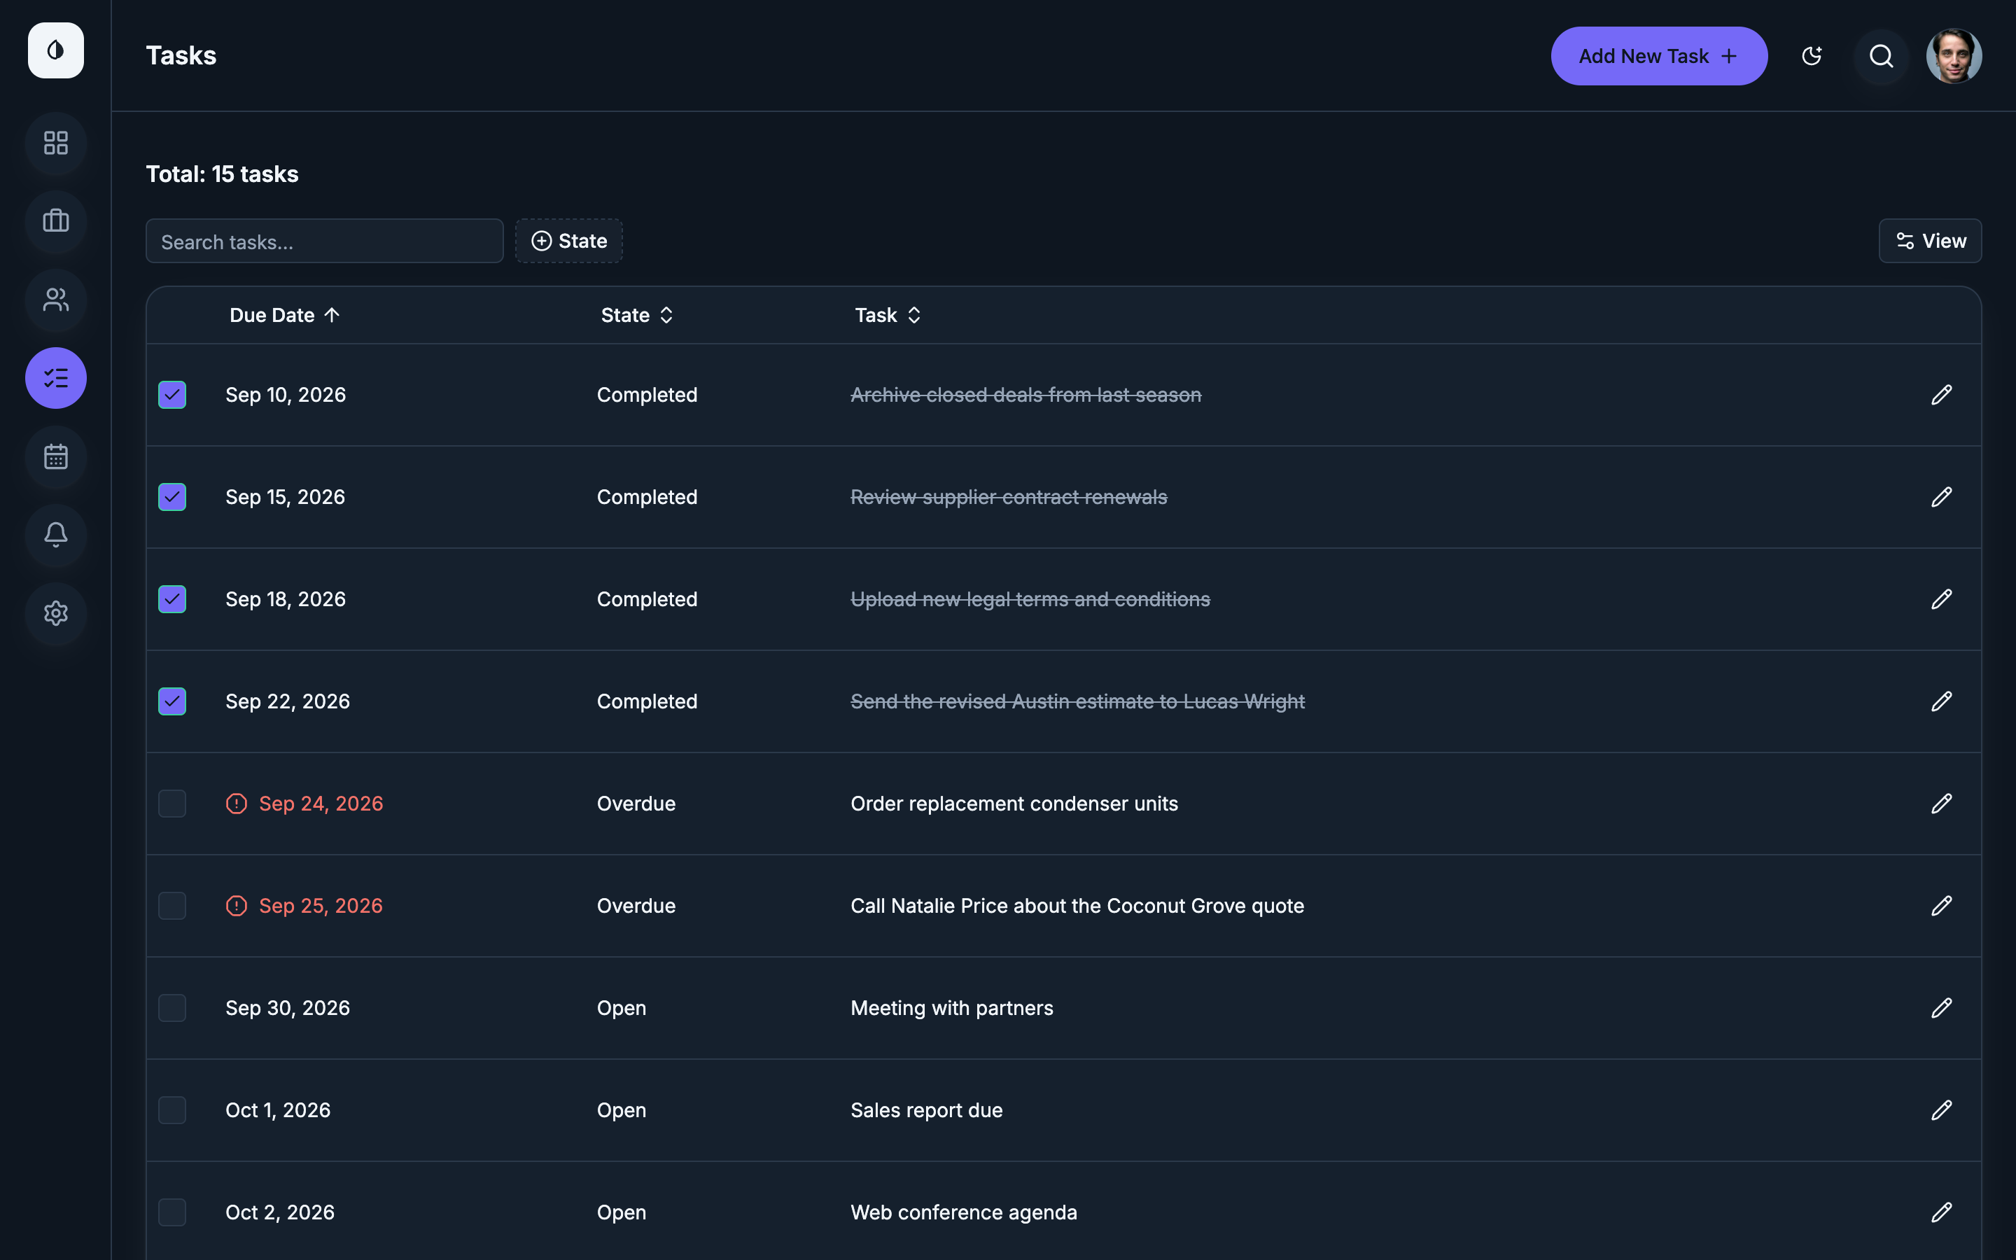Click the 'Sep 24, 2026' overdue date

click(321, 804)
